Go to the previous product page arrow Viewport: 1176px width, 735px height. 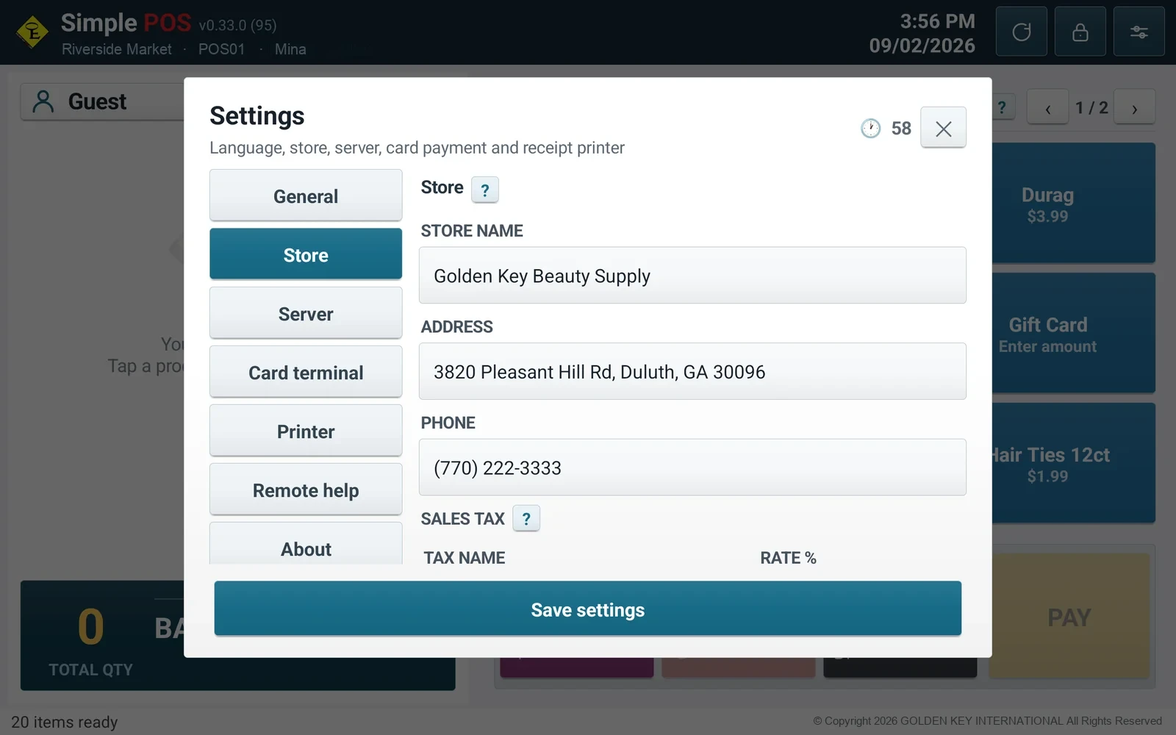click(1047, 108)
